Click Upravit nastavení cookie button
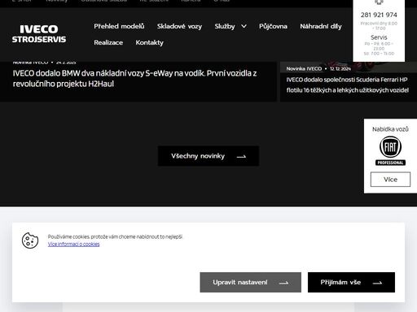Screen dimensions: 417x312 coord(250,283)
